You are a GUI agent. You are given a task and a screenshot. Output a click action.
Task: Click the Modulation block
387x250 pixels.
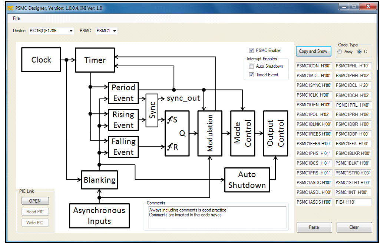210,133
